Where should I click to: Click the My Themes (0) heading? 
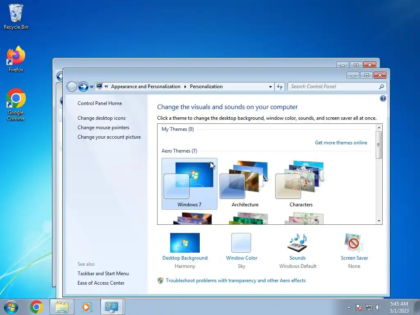click(178, 129)
